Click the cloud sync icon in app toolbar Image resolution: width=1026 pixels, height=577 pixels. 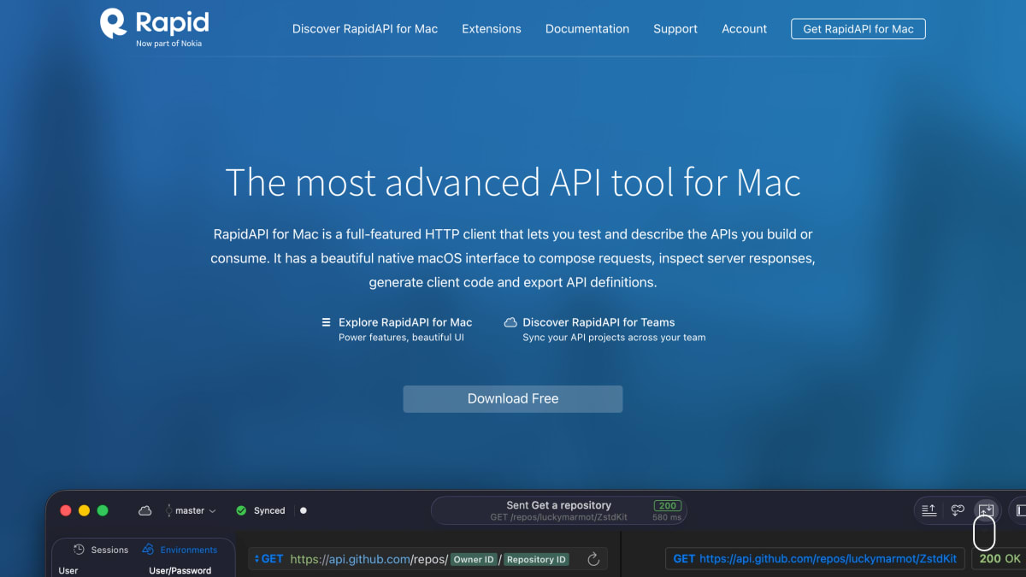coord(145,510)
